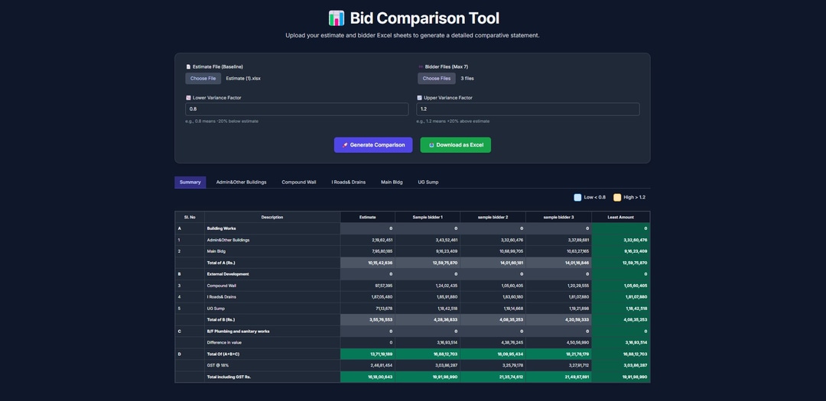Click the chart icon beside Lower Variance Factor
826x401 pixels.
coord(188,98)
